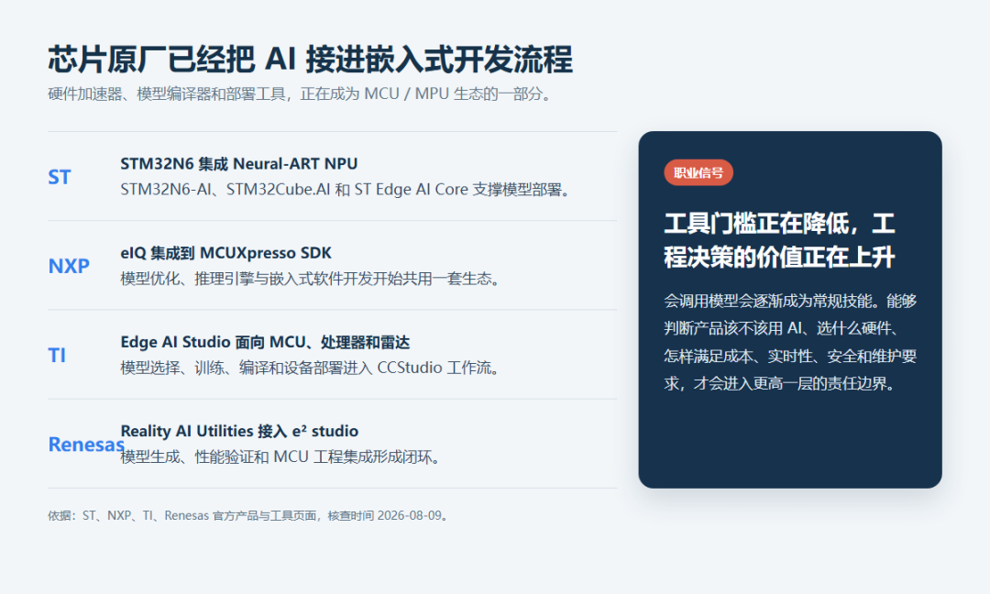Click the blue ST vendor label
This screenshot has width=990, height=594.
coord(60,177)
